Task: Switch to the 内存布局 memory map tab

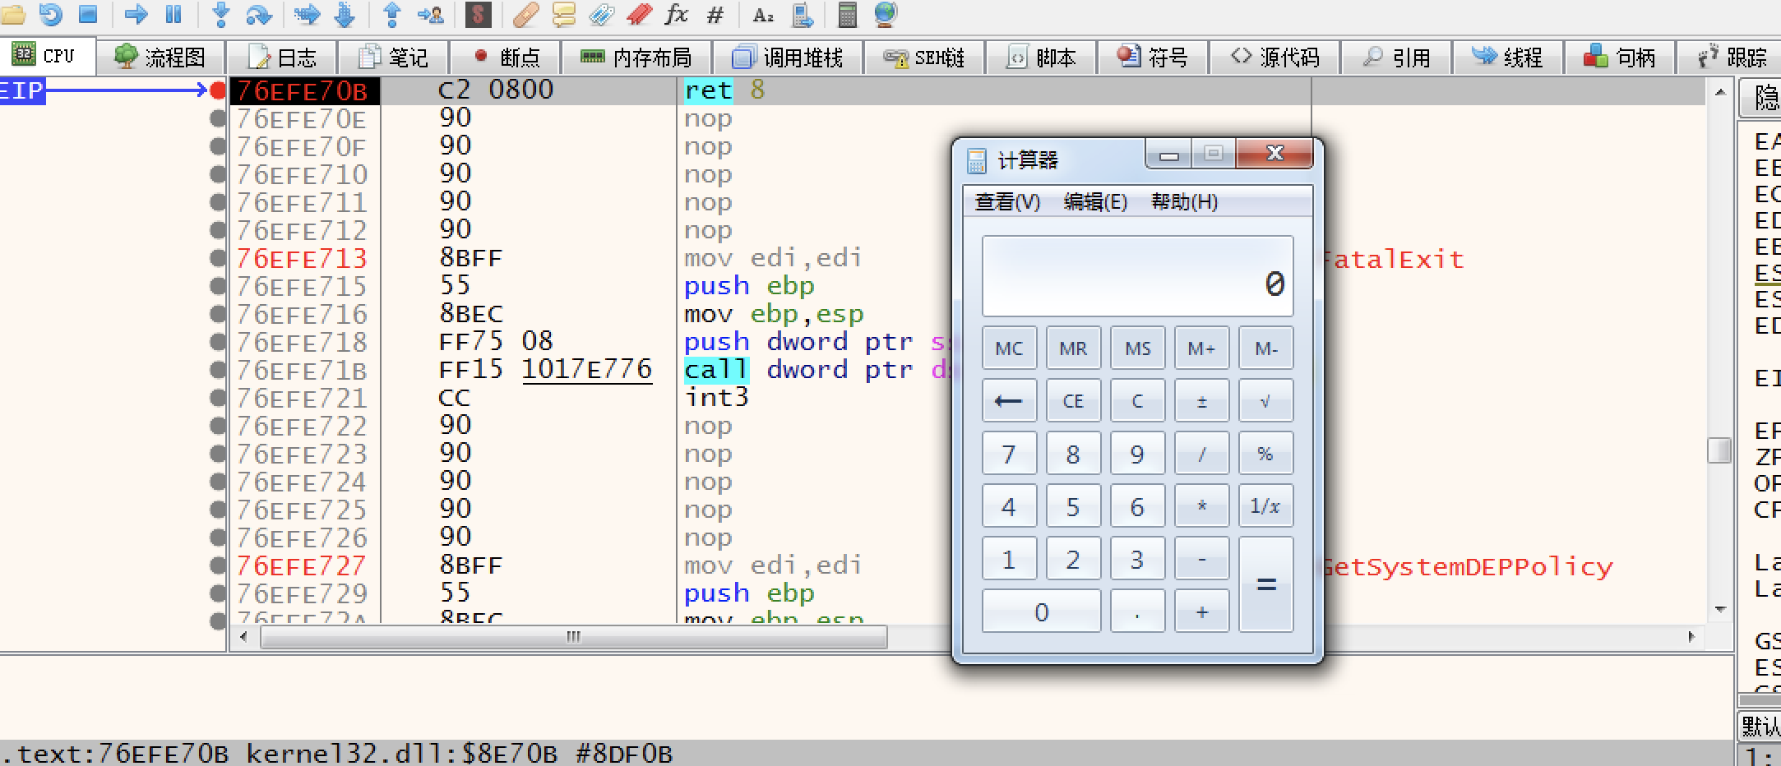Action: (x=636, y=58)
